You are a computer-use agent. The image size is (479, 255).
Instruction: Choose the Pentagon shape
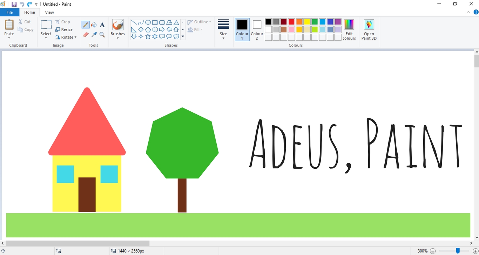click(148, 29)
